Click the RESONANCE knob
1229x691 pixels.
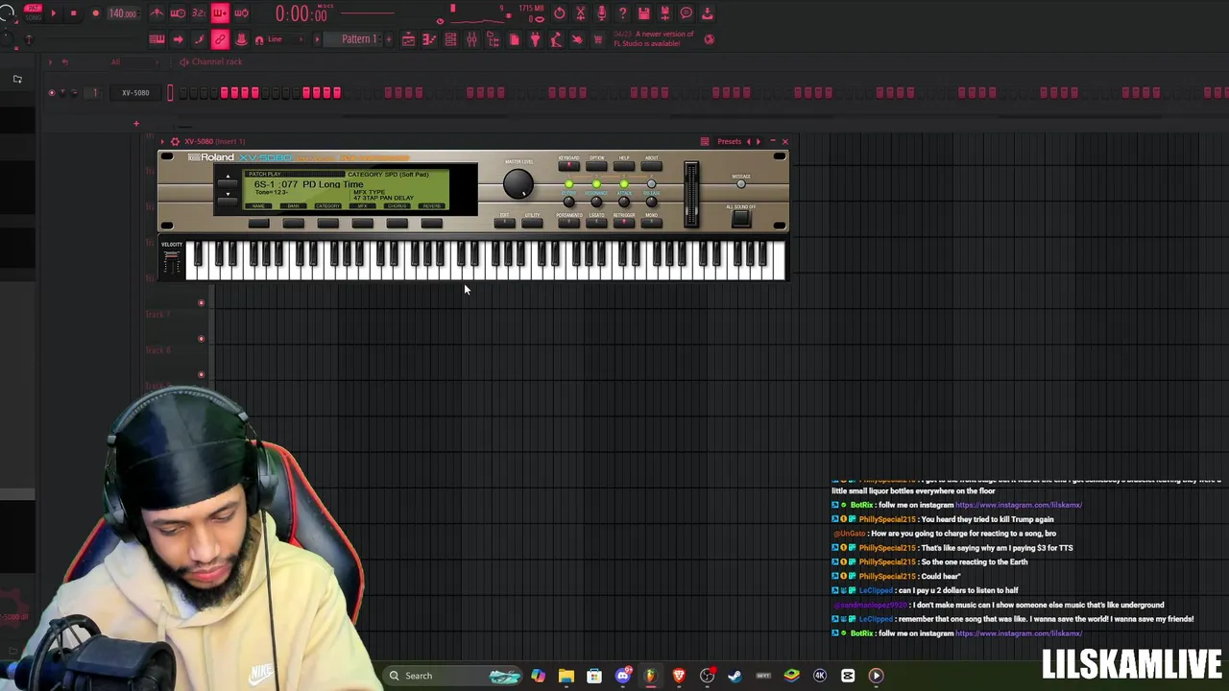click(x=596, y=201)
